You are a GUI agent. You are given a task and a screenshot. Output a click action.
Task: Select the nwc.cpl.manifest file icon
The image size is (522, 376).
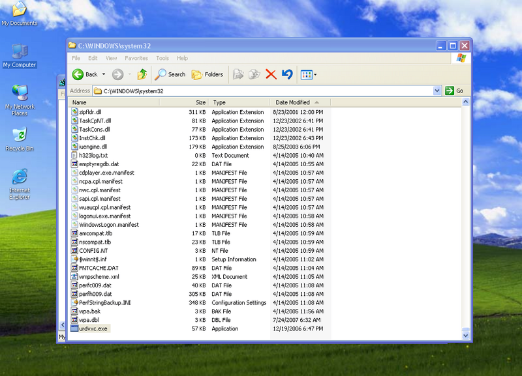[x=74, y=190]
